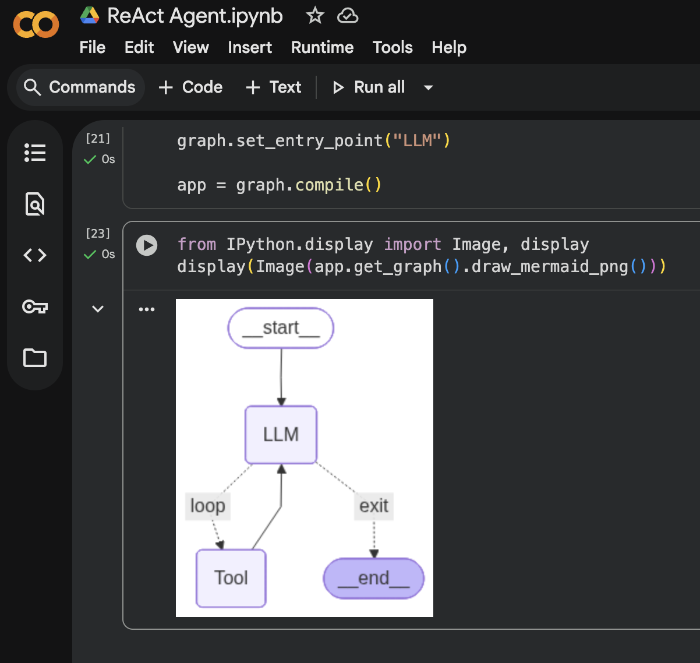
Task: Open the Files folder icon in sidebar
Action: pos(35,358)
